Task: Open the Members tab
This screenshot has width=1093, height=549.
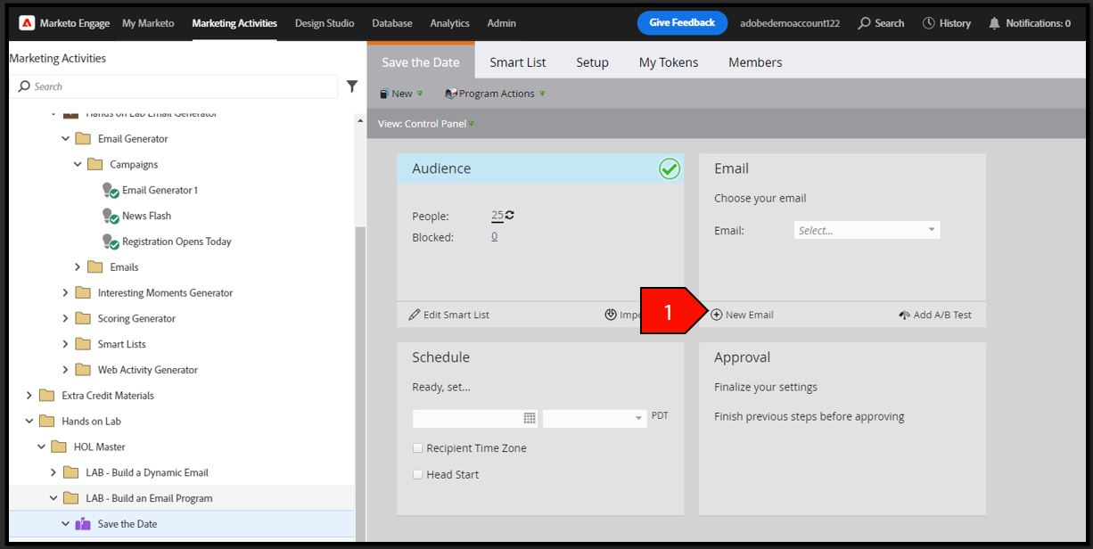Action: [755, 62]
